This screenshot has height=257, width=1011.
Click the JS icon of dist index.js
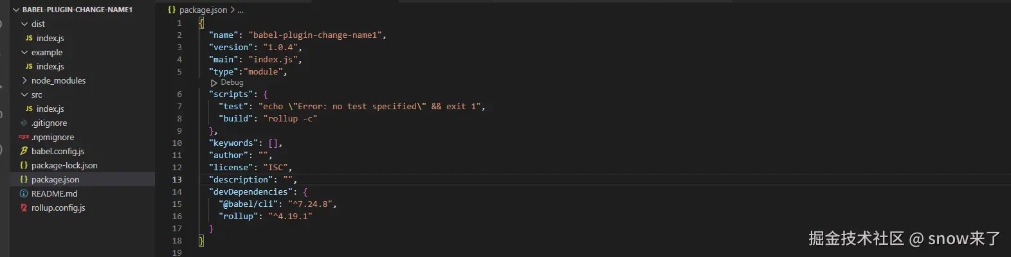tap(29, 38)
